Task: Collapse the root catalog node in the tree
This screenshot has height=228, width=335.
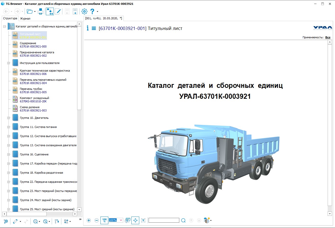Action: [x=5, y=26]
